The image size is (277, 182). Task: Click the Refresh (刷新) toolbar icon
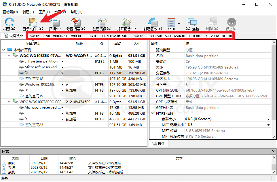coord(10,24)
